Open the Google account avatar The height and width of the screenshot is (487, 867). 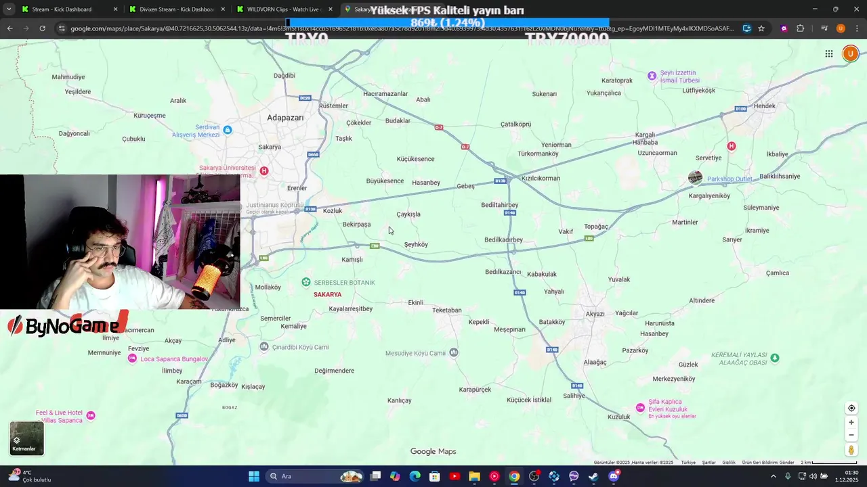(x=850, y=54)
